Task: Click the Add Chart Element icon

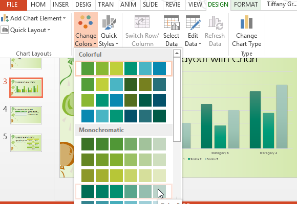Action: click(x=5, y=18)
